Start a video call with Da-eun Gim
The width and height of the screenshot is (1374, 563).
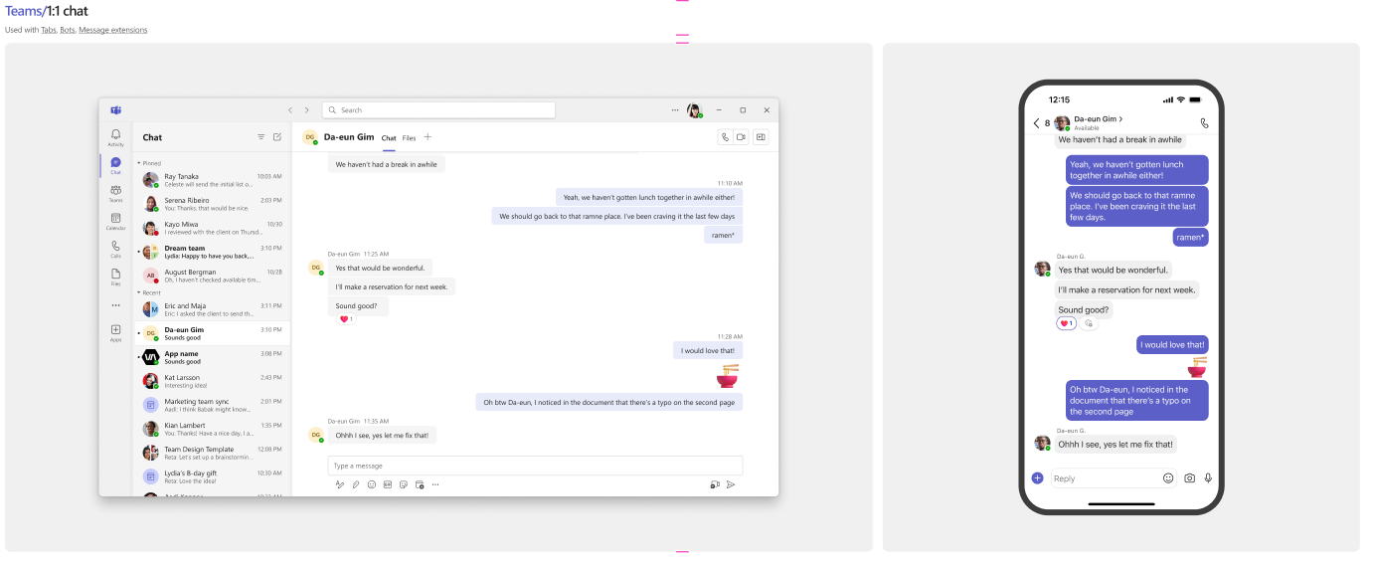pos(741,137)
